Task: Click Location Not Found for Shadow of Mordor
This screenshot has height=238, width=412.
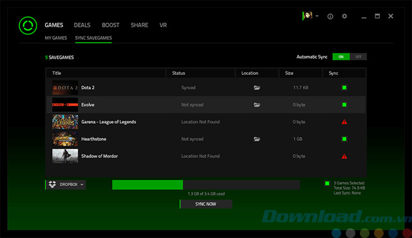Action: (x=200, y=156)
